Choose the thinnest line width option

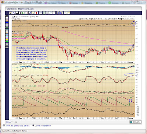[x=7, y=44]
